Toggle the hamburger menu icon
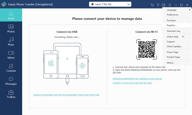192x115 pixels. [170, 5]
